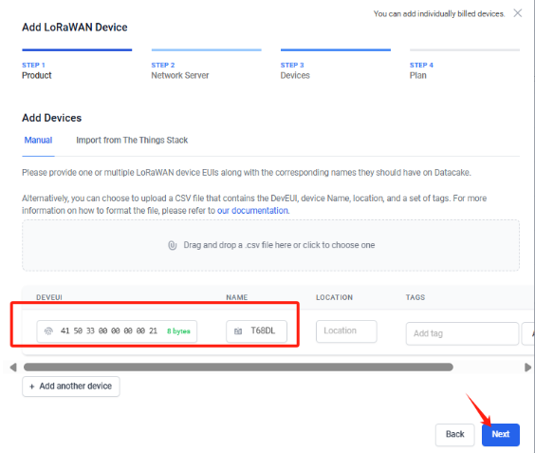
Task: Switch to the Manual tab
Action: click(38, 140)
